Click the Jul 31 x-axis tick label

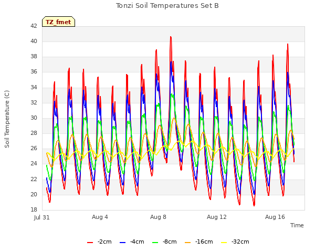click(42, 217)
